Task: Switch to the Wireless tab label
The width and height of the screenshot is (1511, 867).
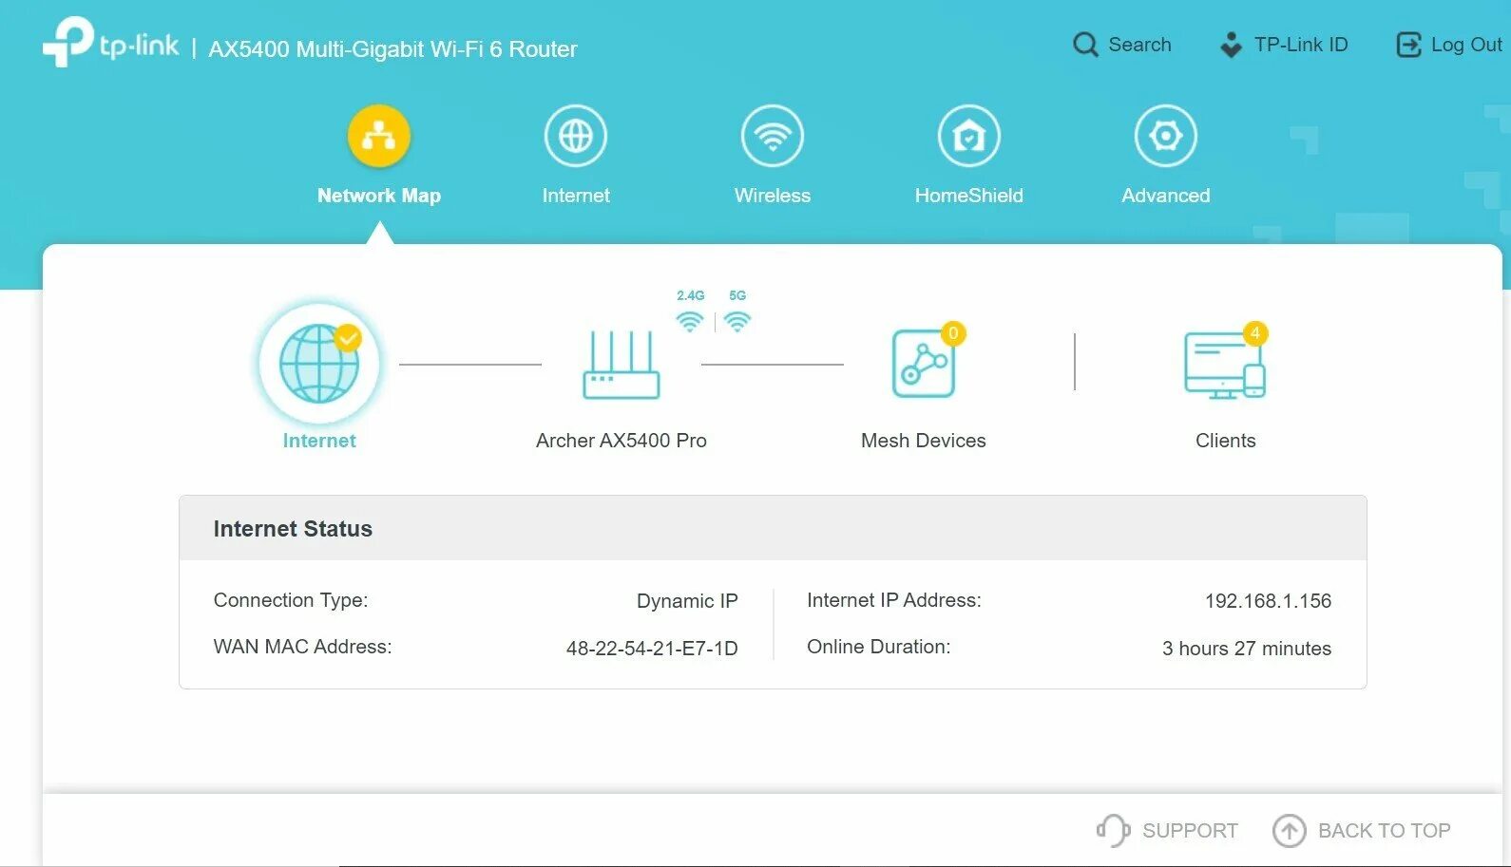Action: [773, 196]
